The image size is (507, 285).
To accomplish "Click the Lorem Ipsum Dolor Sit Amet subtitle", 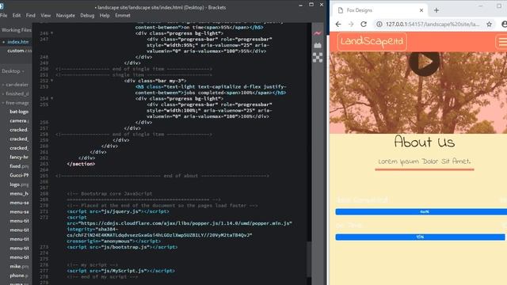I will [425, 161].
